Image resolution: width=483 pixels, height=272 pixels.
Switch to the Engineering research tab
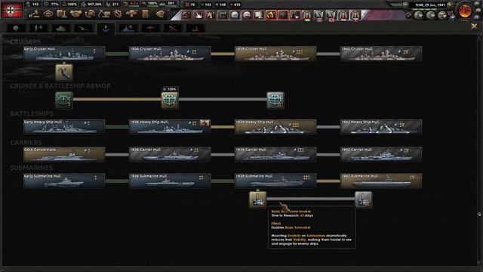tap(173, 29)
